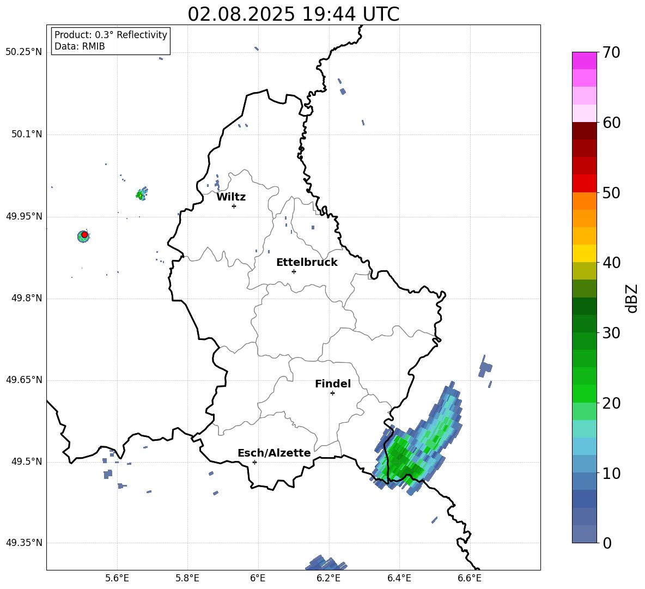Click the 6.6°E longitude label
The height and width of the screenshot is (589, 645).
[x=470, y=578]
